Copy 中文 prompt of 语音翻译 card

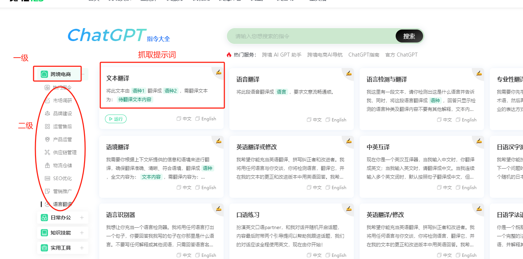pos(314,120)
